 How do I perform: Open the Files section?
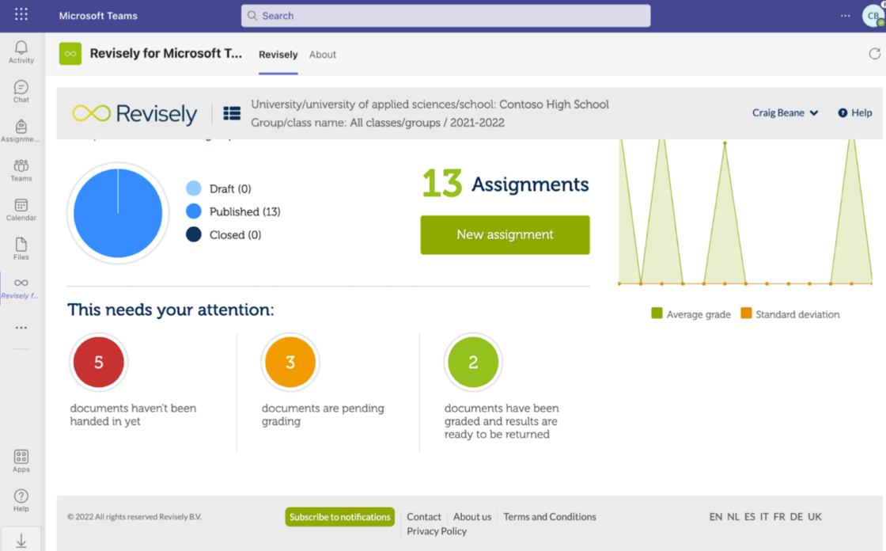click(x=21, y=248)
